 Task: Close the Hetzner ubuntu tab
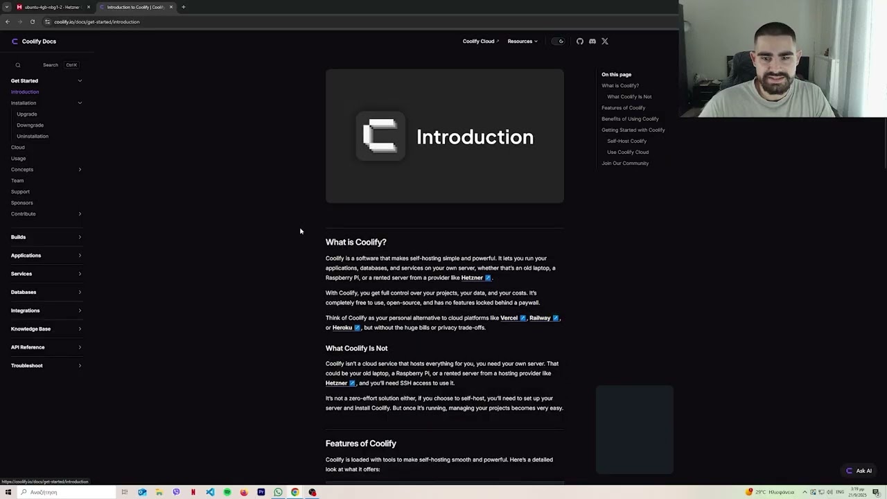click(x=89, y=7)
